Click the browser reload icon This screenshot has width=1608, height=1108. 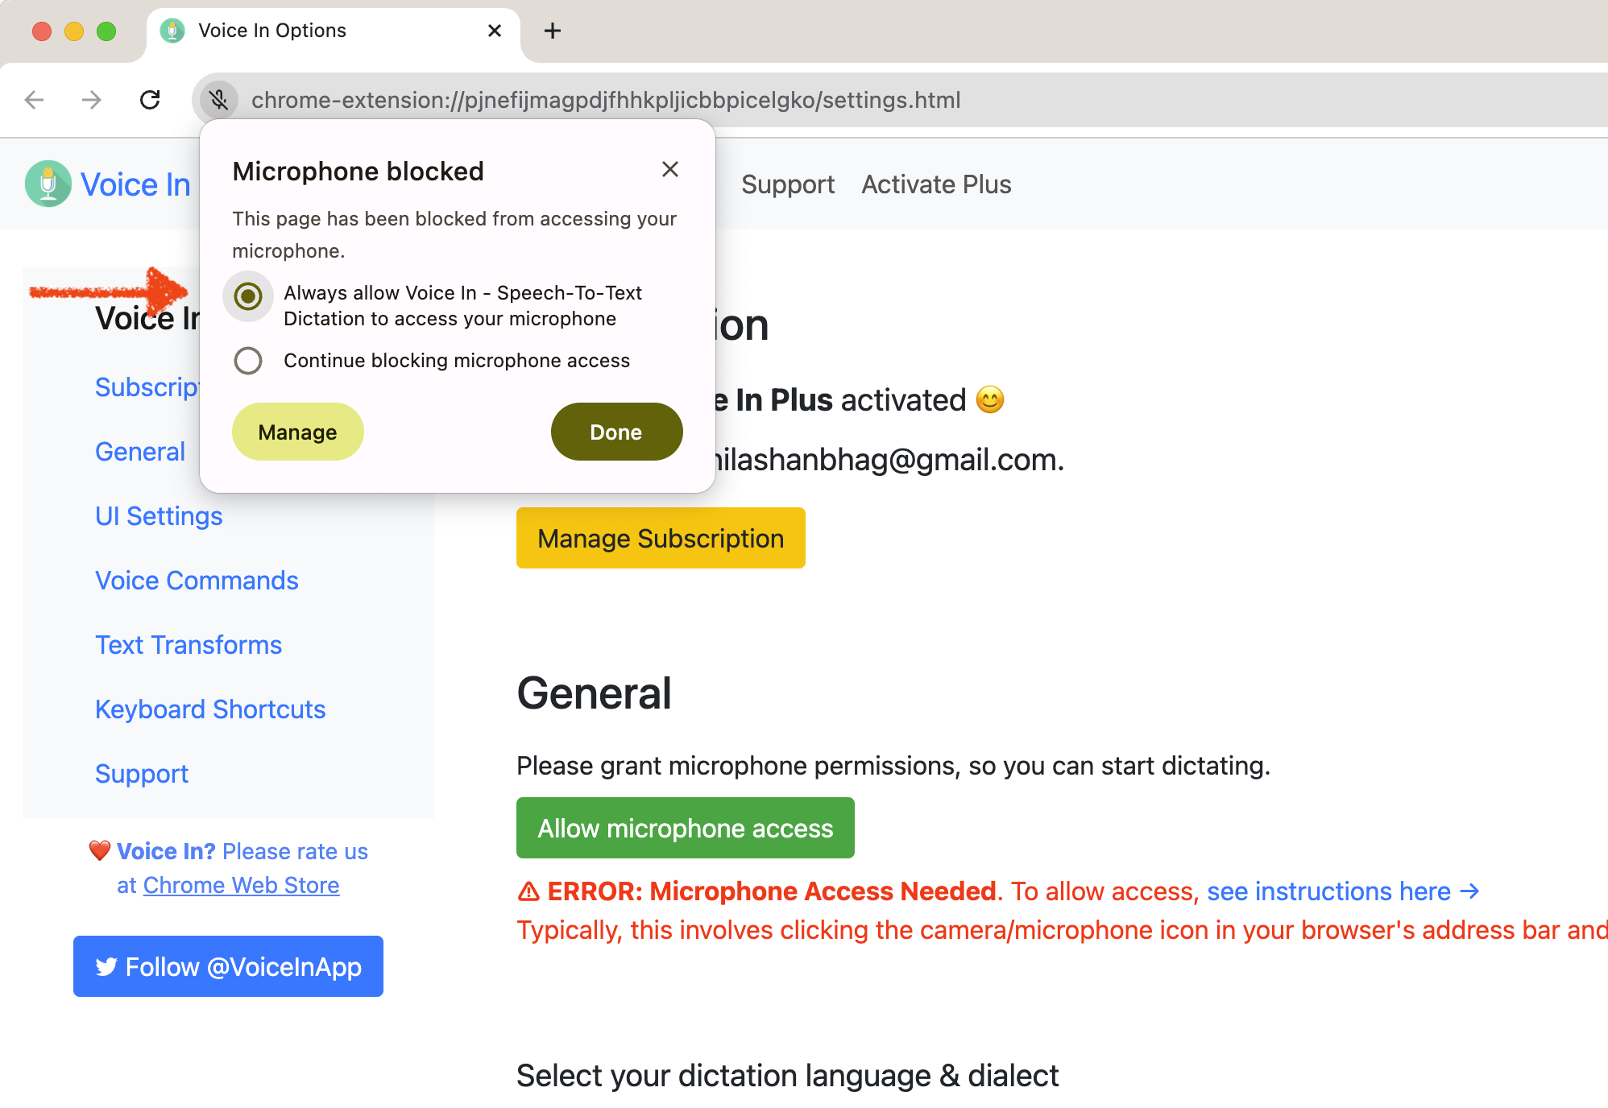pos(150,100)
